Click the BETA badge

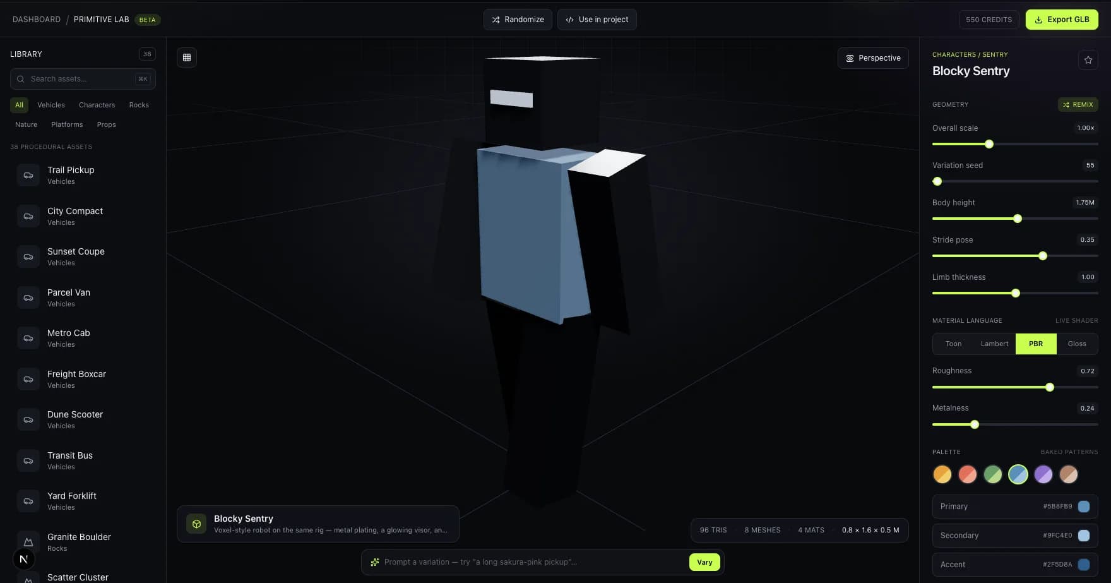click(147, 20)
